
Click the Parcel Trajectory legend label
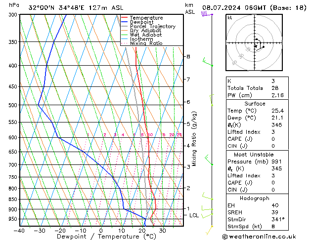[153, 26]
